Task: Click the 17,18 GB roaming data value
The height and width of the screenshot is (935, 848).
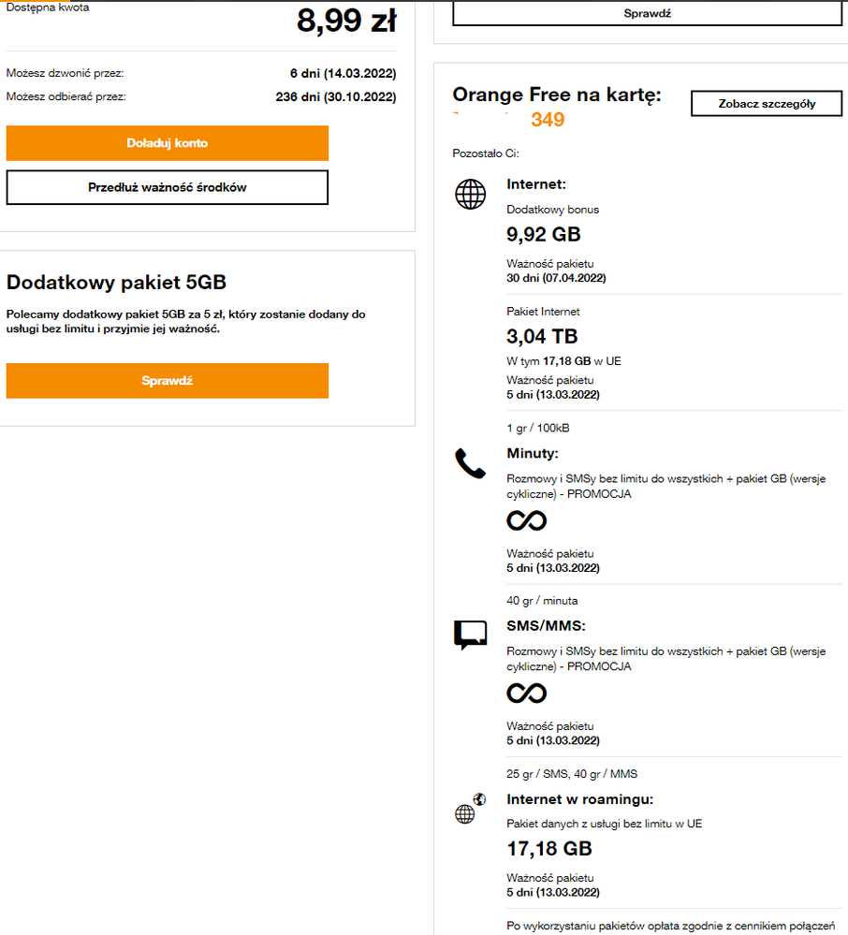Action: pos(549,849)
